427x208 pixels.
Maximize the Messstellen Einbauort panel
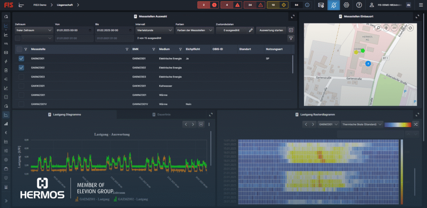417,16
